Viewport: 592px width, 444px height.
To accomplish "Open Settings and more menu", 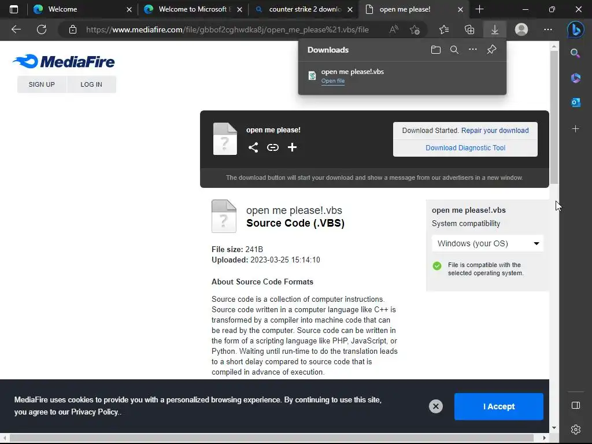I will pyautogui.click(x=548, y=29).
